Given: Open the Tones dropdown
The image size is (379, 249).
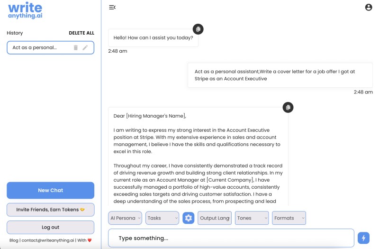Looking at the screenshot, I should (x=252, y=218).
